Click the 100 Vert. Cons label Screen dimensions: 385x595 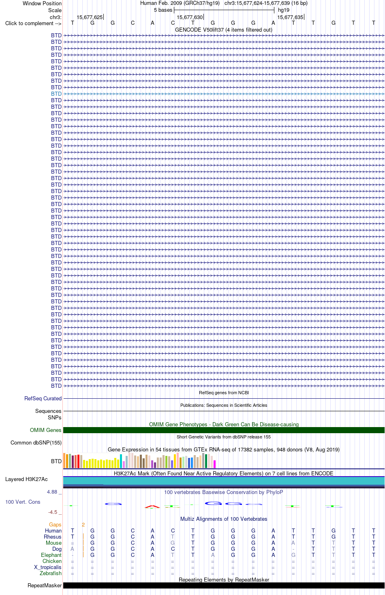coord(23,502)
